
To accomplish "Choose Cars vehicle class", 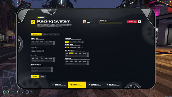I will (x=67, y=47).
